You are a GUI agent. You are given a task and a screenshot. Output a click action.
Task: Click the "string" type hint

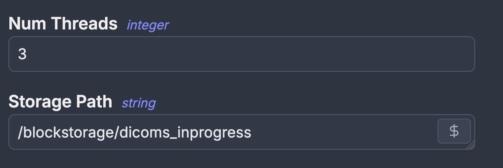click(138, 103)
